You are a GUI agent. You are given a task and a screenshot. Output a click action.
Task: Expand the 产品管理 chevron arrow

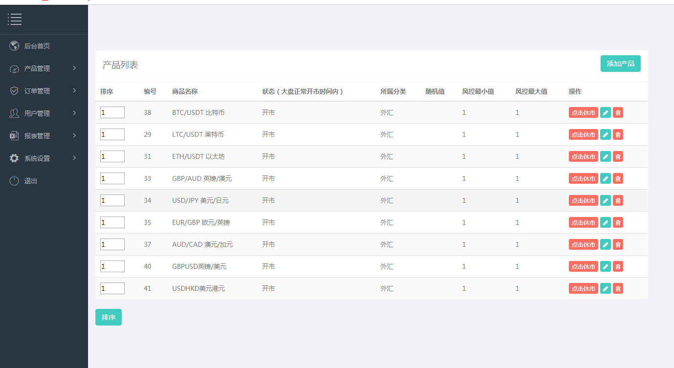pos(74,68)
